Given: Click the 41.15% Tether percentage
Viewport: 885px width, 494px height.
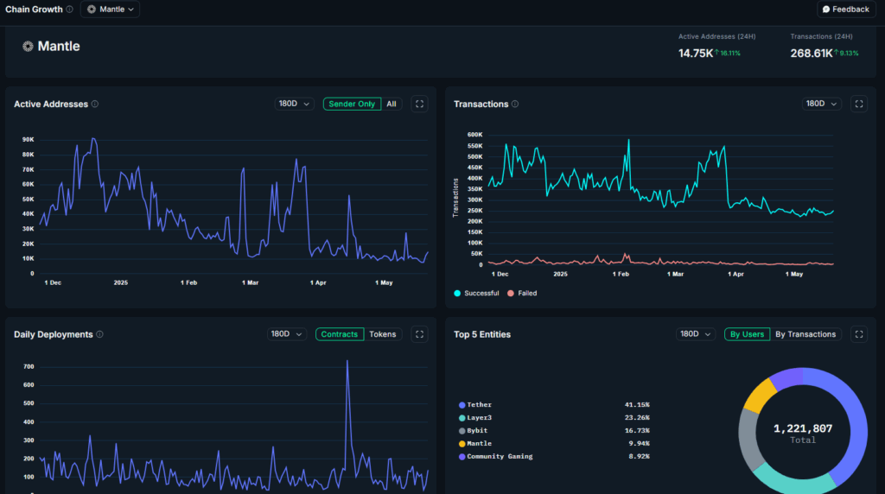Looking at the screenshot, I should [637, 405].
